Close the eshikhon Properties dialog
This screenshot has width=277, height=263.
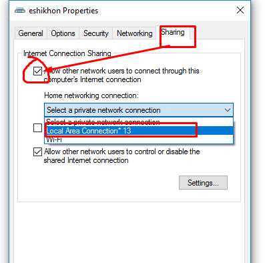pos(240,10)
